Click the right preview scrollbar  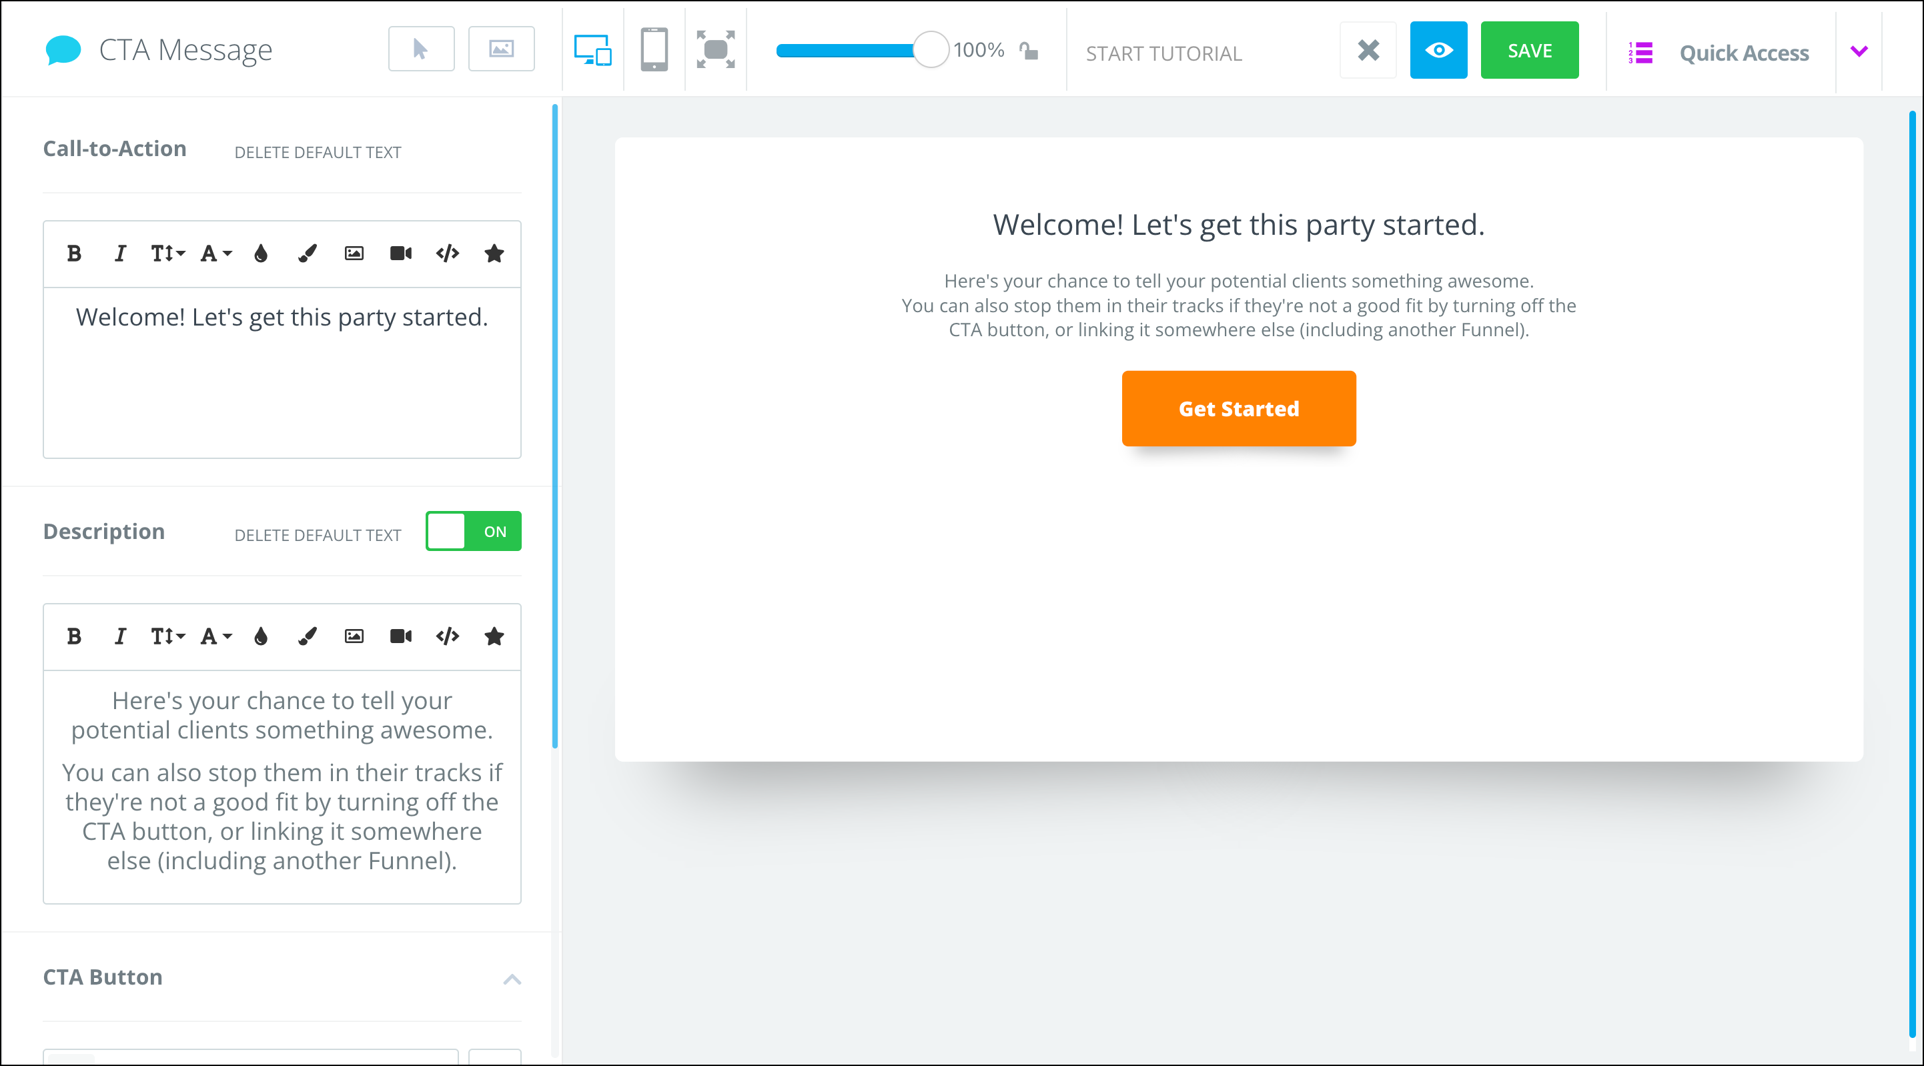(x=1912, y=574)
